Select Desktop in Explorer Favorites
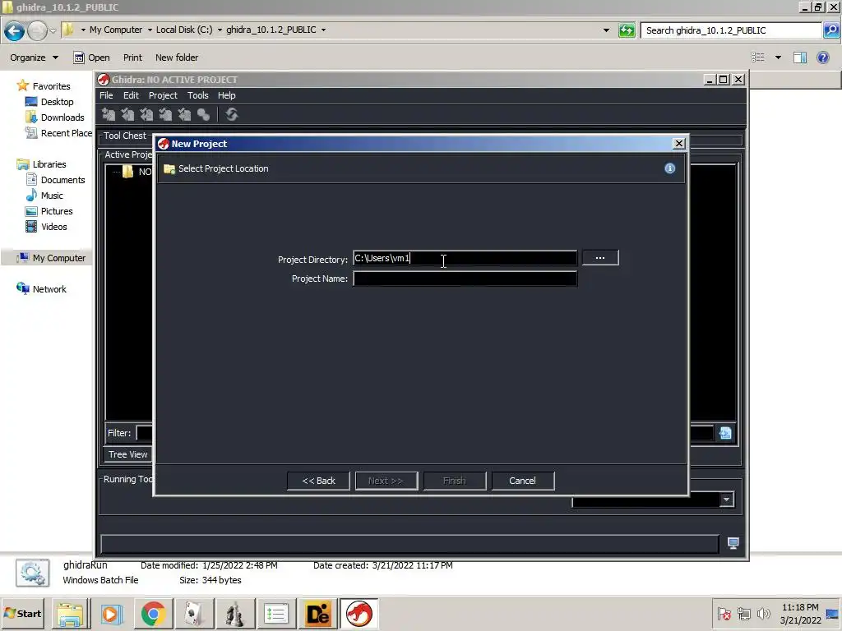842x631 pixels. (50, 102)
